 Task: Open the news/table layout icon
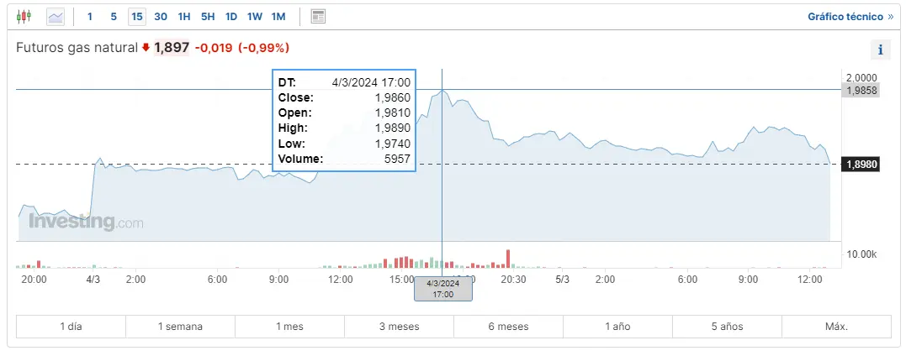(318, 16)
